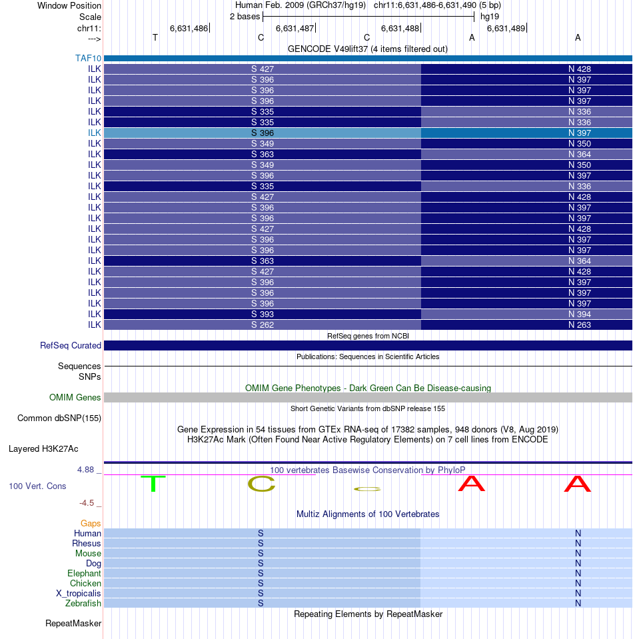Screen dimensions: 633x639
Task: Click the OMIM Gene Phenotypes green title
Action: coord(368,388)
